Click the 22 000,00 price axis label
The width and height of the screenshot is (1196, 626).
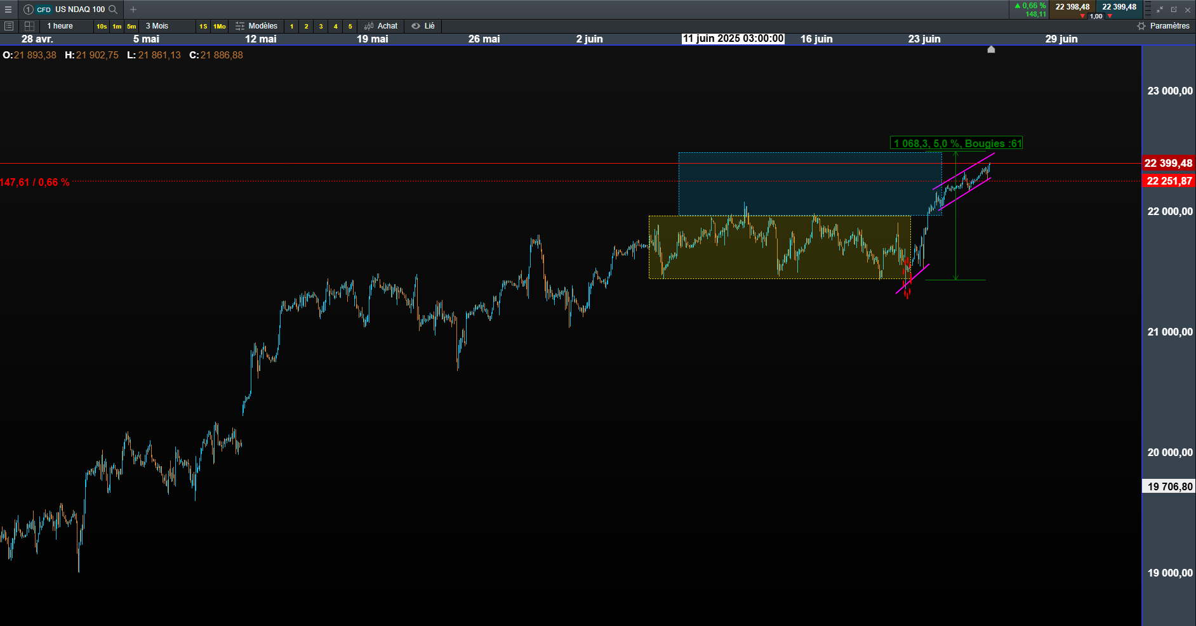click(1170, 211)
